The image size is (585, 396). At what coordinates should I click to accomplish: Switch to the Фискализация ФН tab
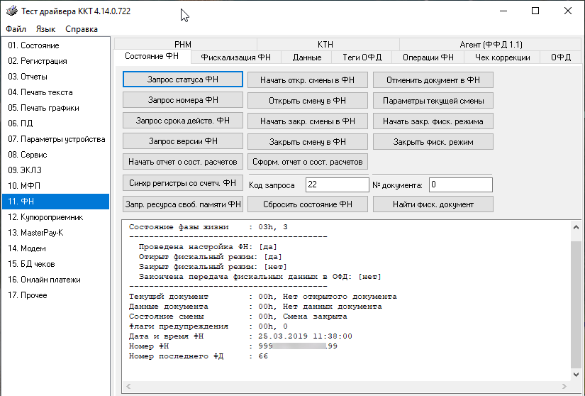coord(235,57)
